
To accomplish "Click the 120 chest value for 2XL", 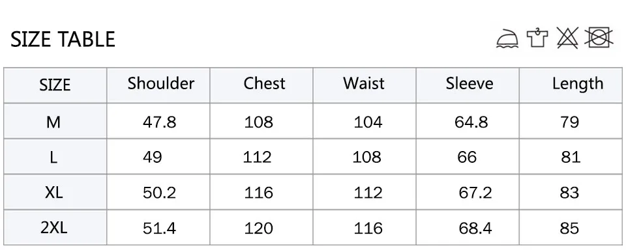I will tap(259, 228).
